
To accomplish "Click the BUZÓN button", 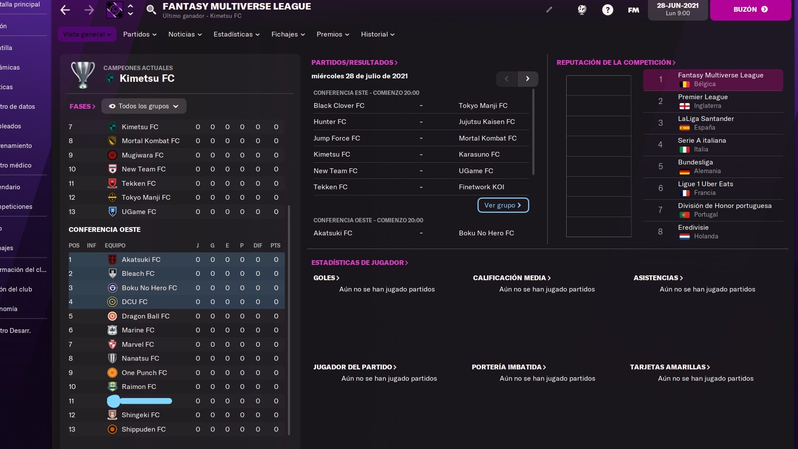I will (x=751, y=10).
